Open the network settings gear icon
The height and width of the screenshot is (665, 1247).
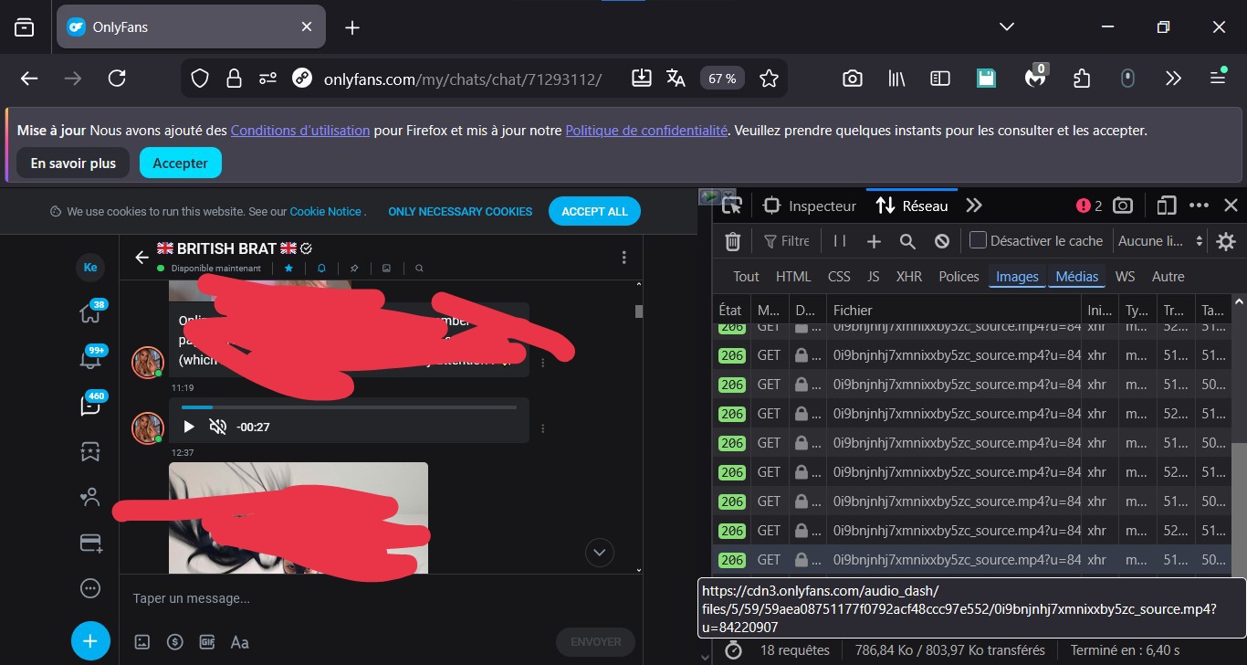pyautogui.click(x=1226, y=241)
